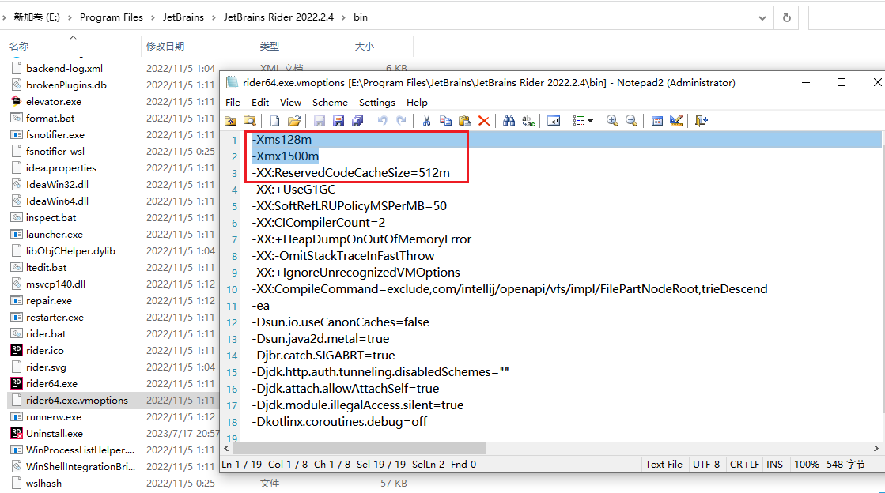Select launcher.exe in file list
Viewport: 885px width, 493px height.
tap(55, 234)
